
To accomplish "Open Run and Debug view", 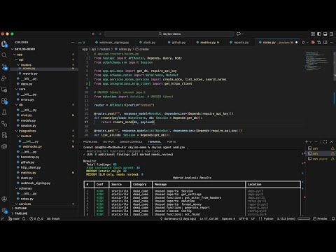I will [4, 78].
